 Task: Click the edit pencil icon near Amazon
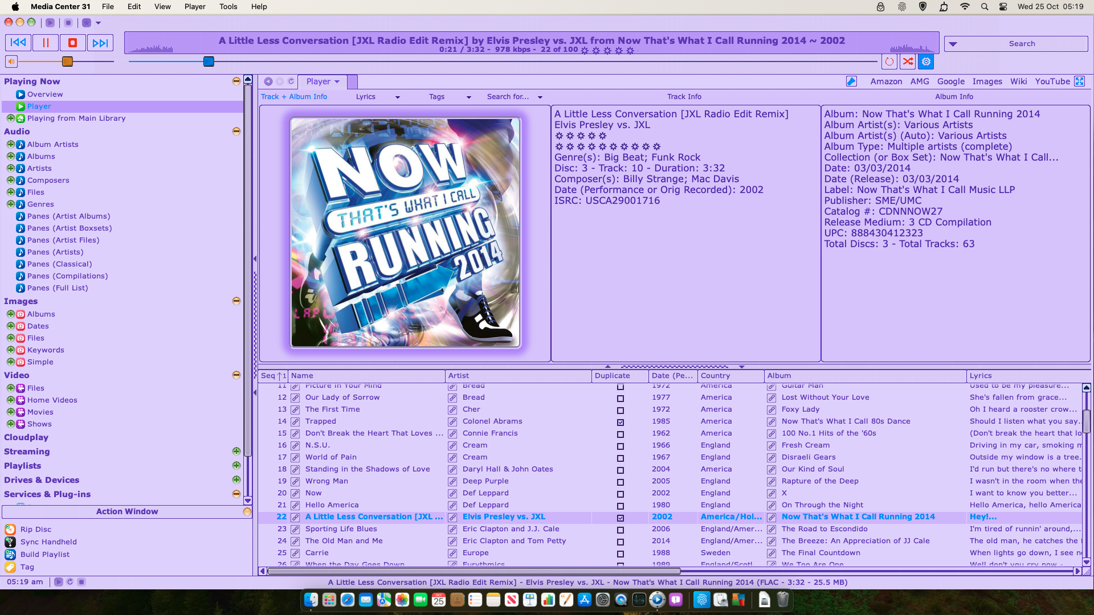point(851,81)
